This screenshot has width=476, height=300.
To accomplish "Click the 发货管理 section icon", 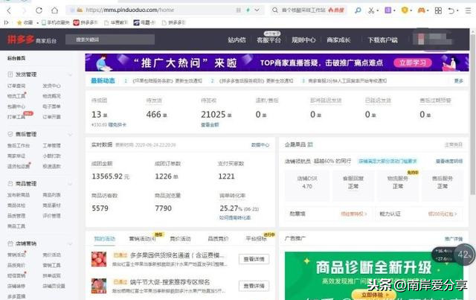I will pos(10,74).
